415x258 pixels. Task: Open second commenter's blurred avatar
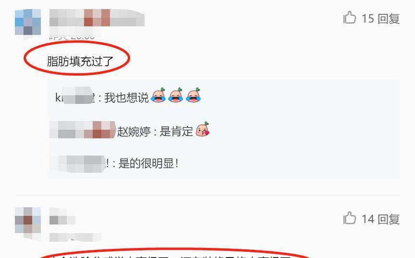point(28,220)
